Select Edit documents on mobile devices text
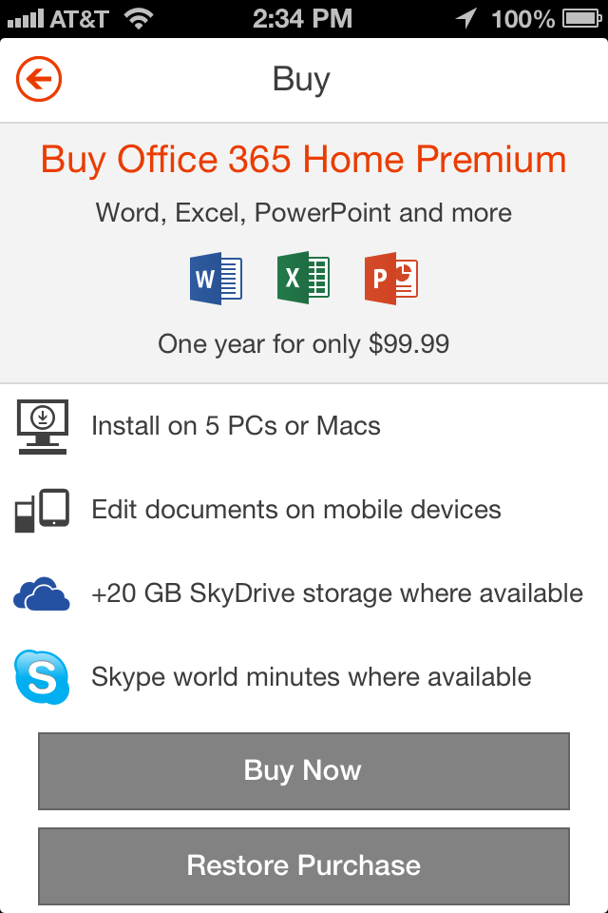Image resolution: width=608 pixels, height=913 pixels. (296, 510)
